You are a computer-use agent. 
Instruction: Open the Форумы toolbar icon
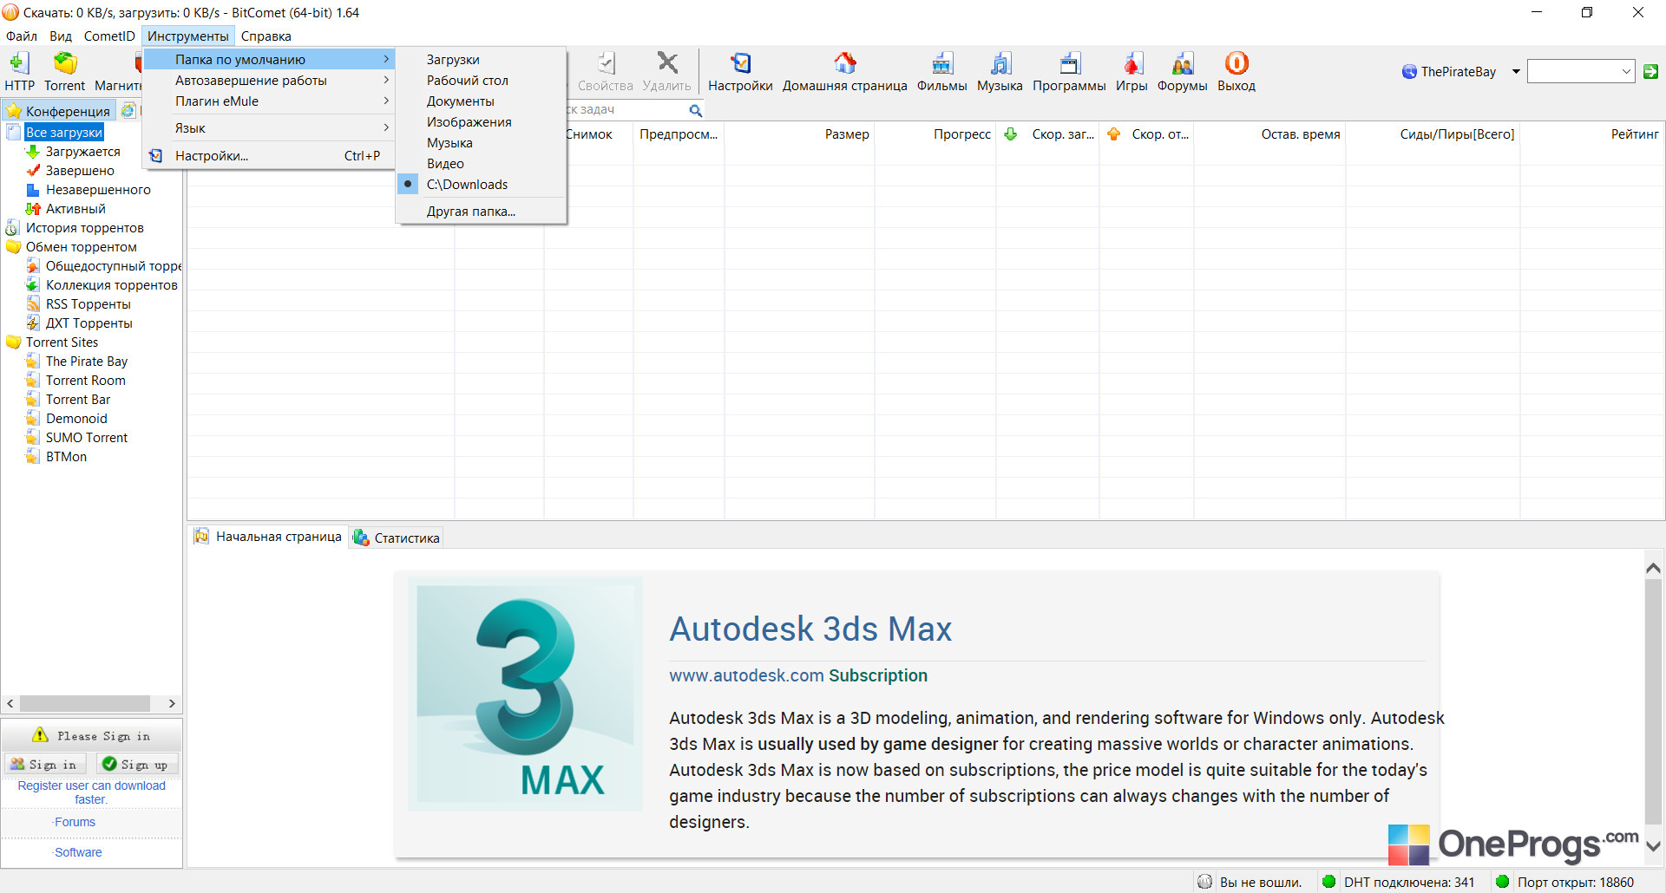click(x=1183, y=62)
